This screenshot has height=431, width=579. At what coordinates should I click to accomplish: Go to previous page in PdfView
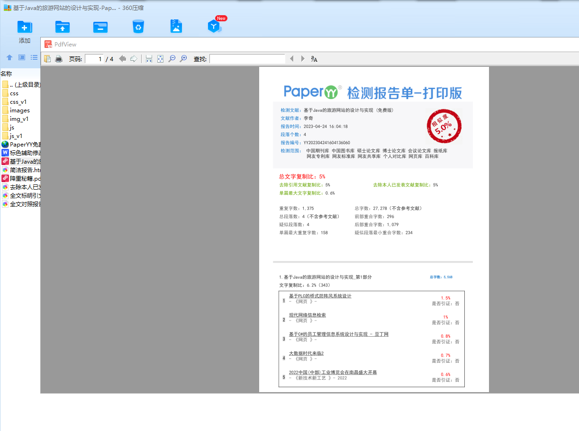123,59
